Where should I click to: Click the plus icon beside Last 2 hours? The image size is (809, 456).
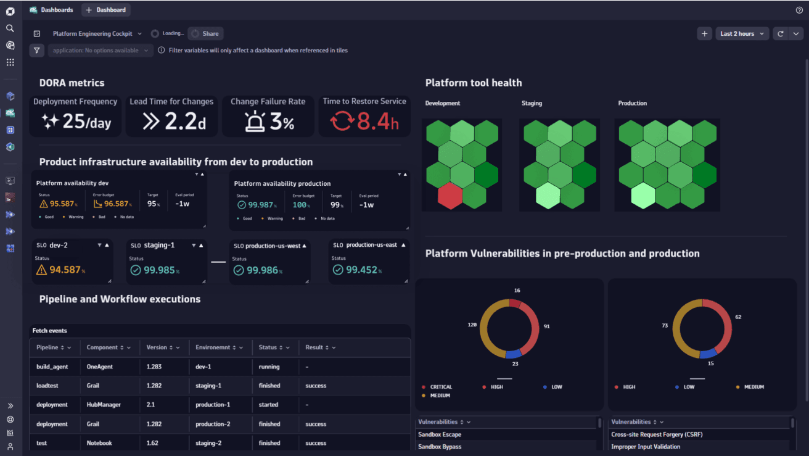[704, 34]
